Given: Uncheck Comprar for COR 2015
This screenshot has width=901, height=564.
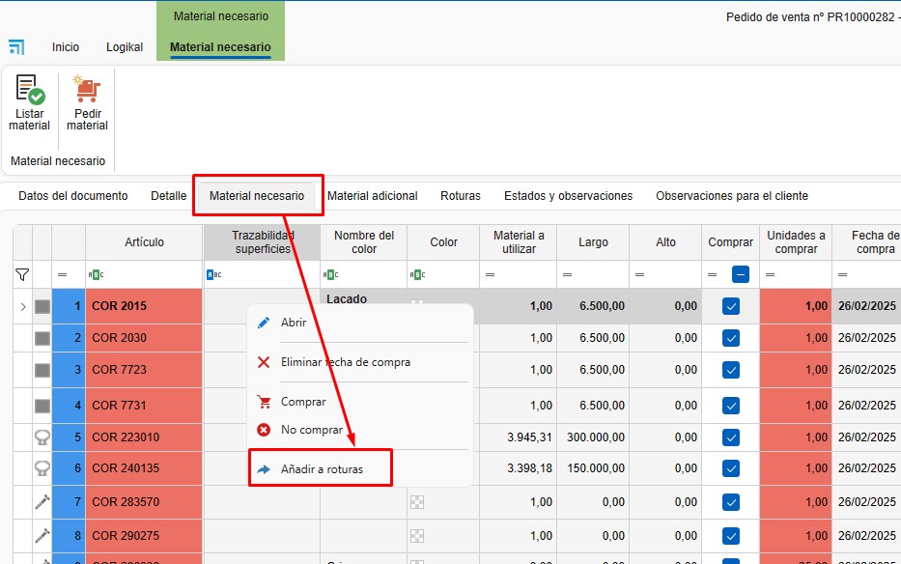Looking at the screenshot, I should point(731,306).
